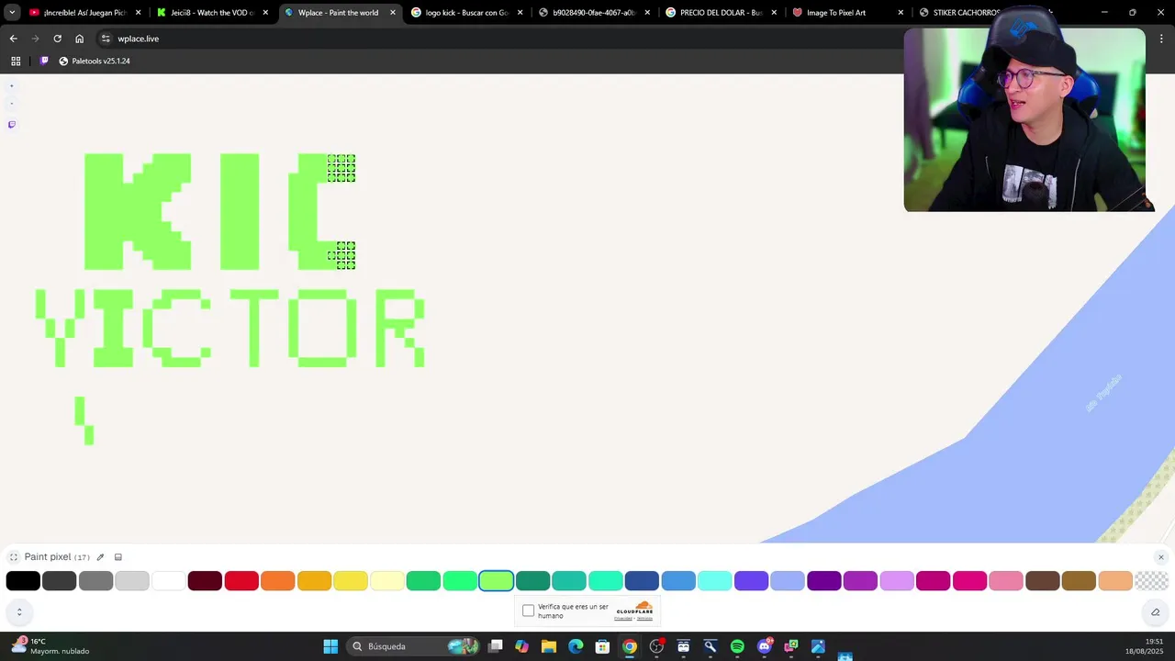Open Task View on the taskbar

[x=495, y=646]
